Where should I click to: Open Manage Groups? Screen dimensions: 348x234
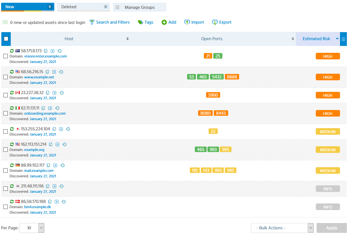(x=139, y=7)
